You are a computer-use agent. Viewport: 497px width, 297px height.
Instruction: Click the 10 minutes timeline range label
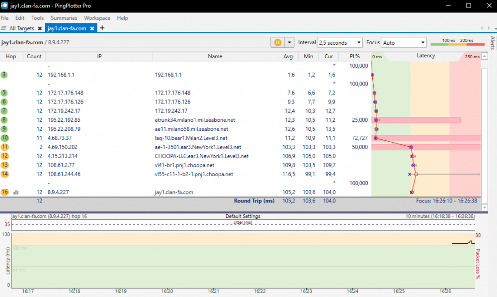[x=440, y=216]
